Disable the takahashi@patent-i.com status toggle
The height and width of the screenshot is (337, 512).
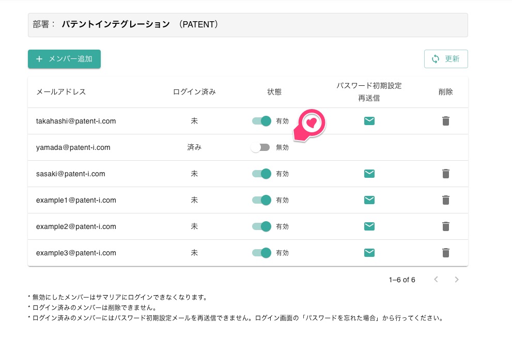[261, 121]
